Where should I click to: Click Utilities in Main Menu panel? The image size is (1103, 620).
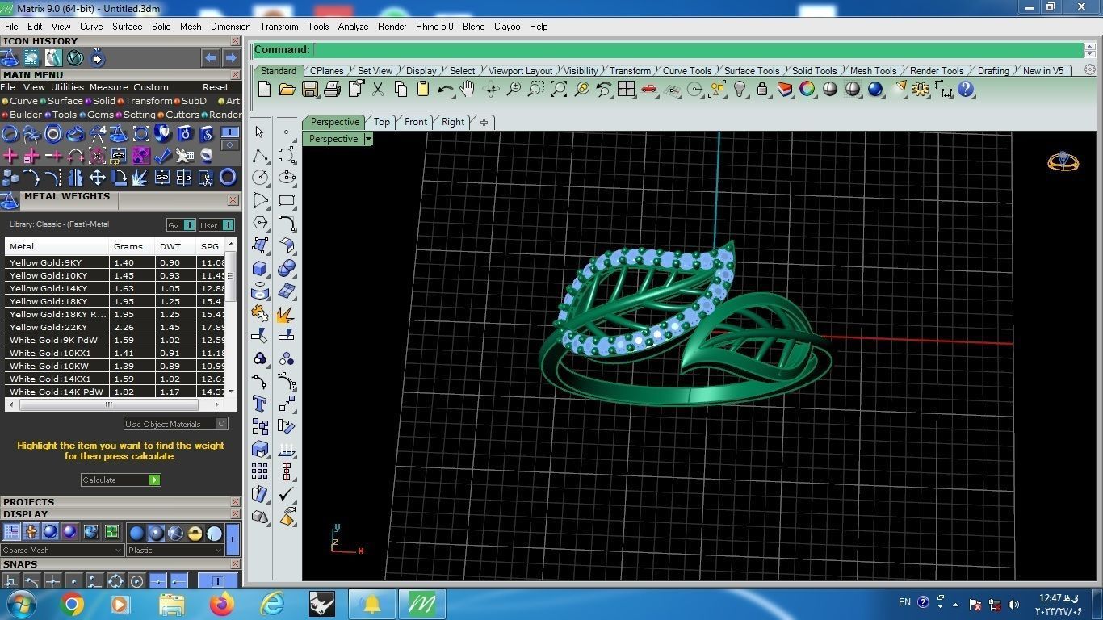pos(67,87)
